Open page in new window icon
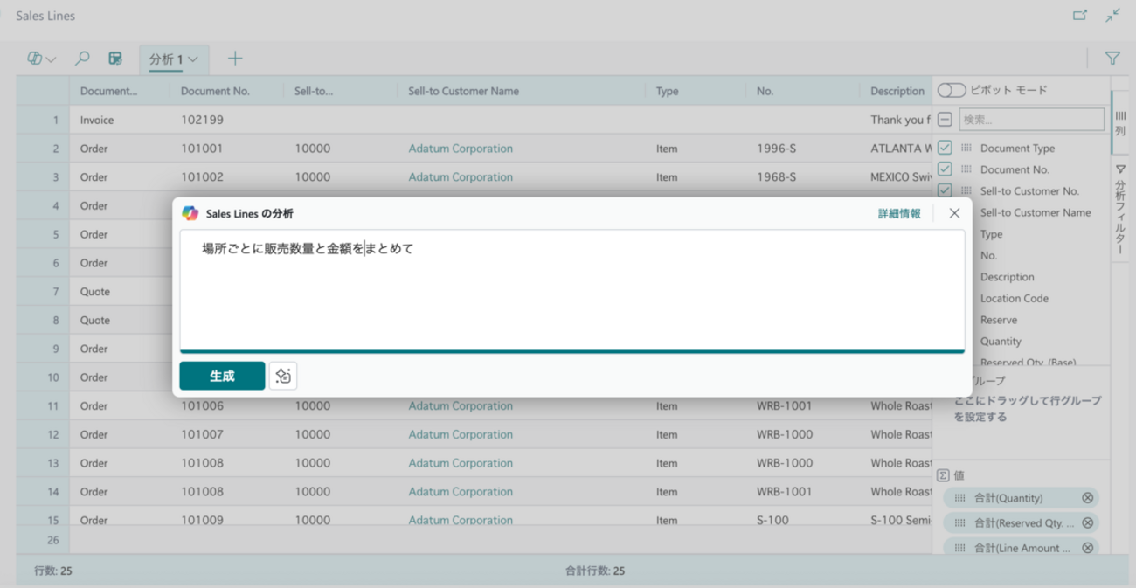 [x=1080, y=15]
